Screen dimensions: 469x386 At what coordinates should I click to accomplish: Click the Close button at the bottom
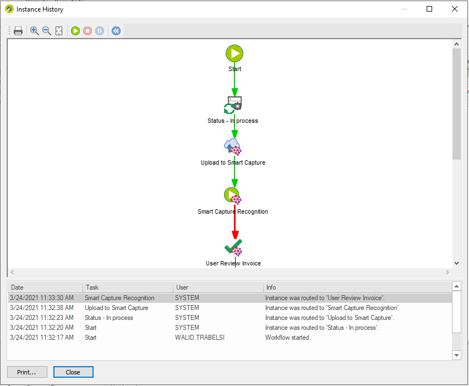73,372
